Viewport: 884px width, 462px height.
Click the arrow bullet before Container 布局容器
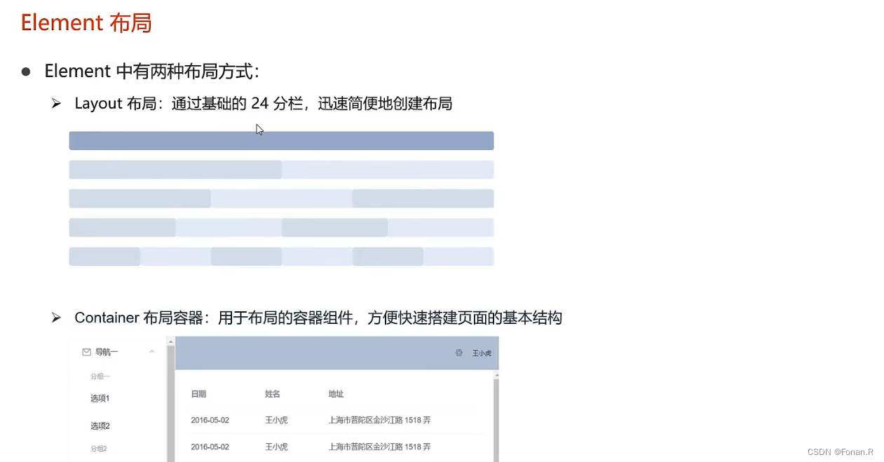56,317
